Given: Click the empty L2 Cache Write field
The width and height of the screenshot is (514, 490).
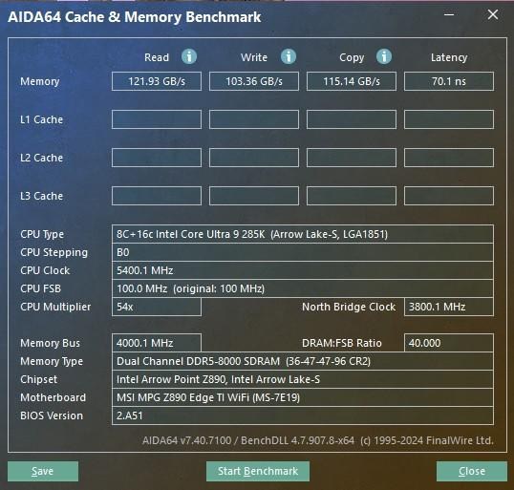Looking at the screenshot, I should [x=254, y=158].
